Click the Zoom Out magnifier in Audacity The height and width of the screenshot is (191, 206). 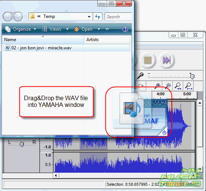[x=167, y=86]
